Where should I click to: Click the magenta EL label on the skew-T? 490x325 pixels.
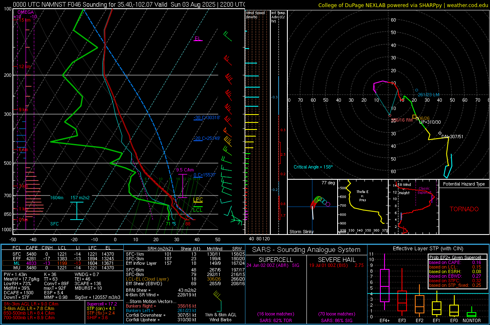coord(198,39)
